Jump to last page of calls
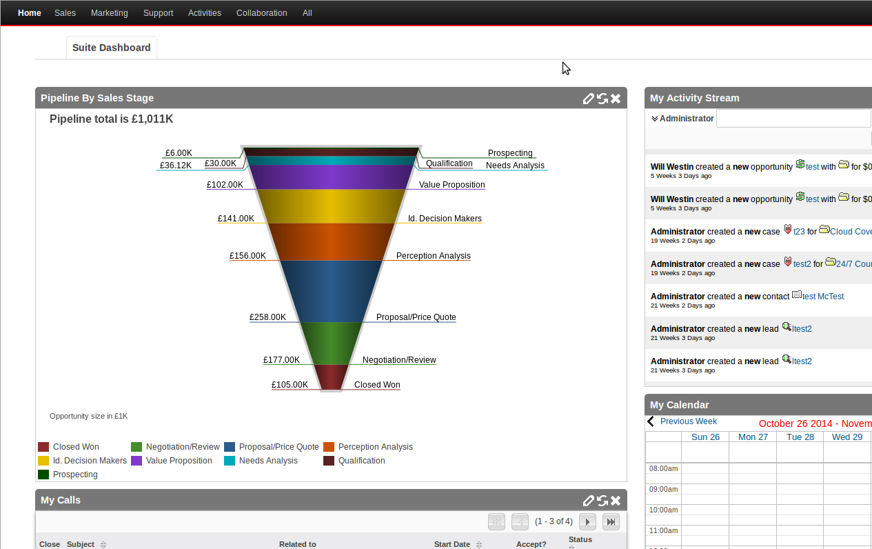 (x=611, y=522)
